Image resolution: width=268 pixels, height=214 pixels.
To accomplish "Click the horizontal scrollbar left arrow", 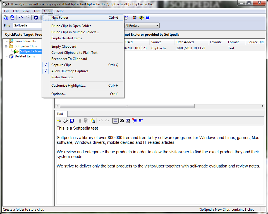I will coord(57,106).
